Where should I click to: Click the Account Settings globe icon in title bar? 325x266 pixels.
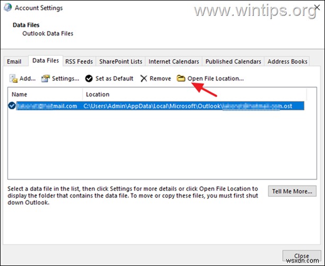coord(7,7)
